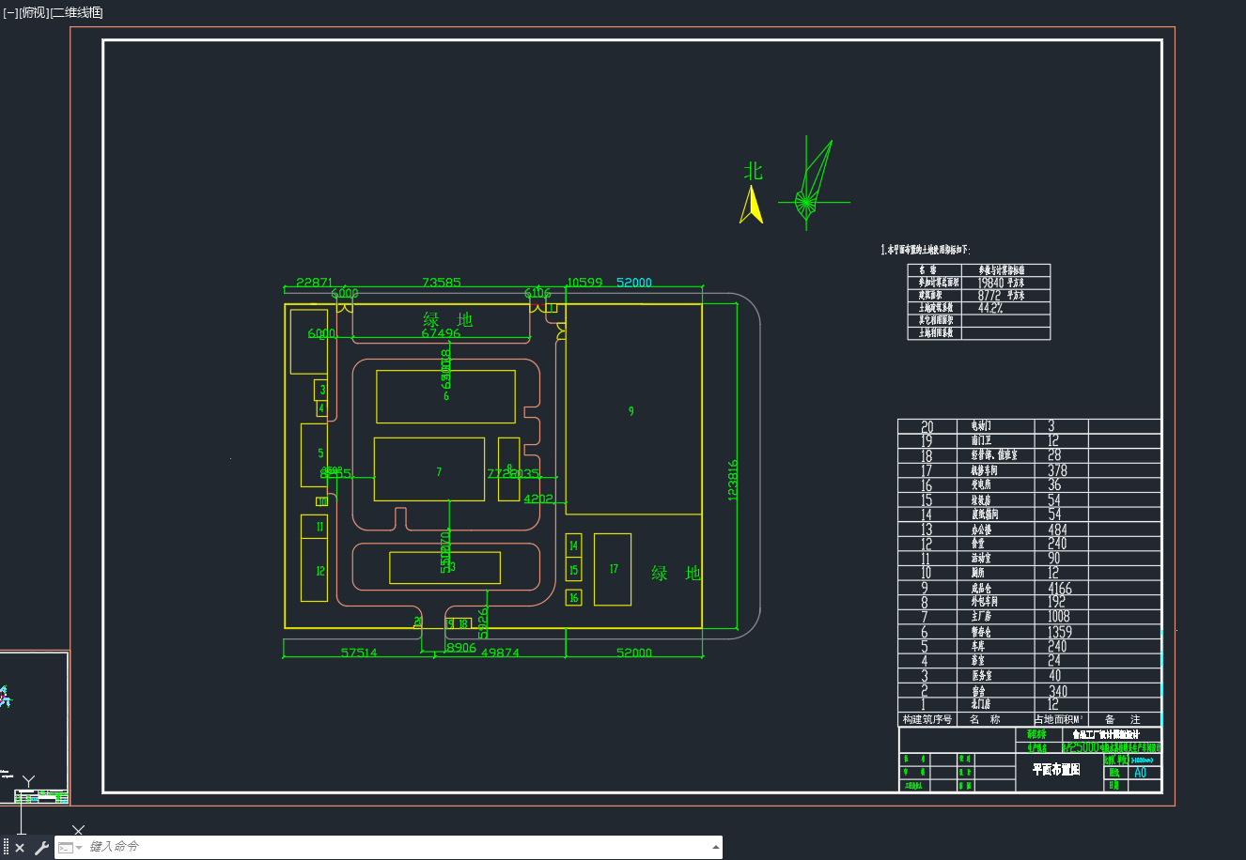Viewport: 1246px width, 860px height.
Task: Close the command line window
Action: (20, 848)
